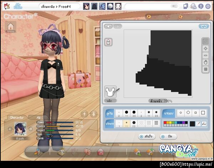Viewport: 214px width, 168px height.
Task: Select the golf ball icon
Action: [x=110, y=6]
